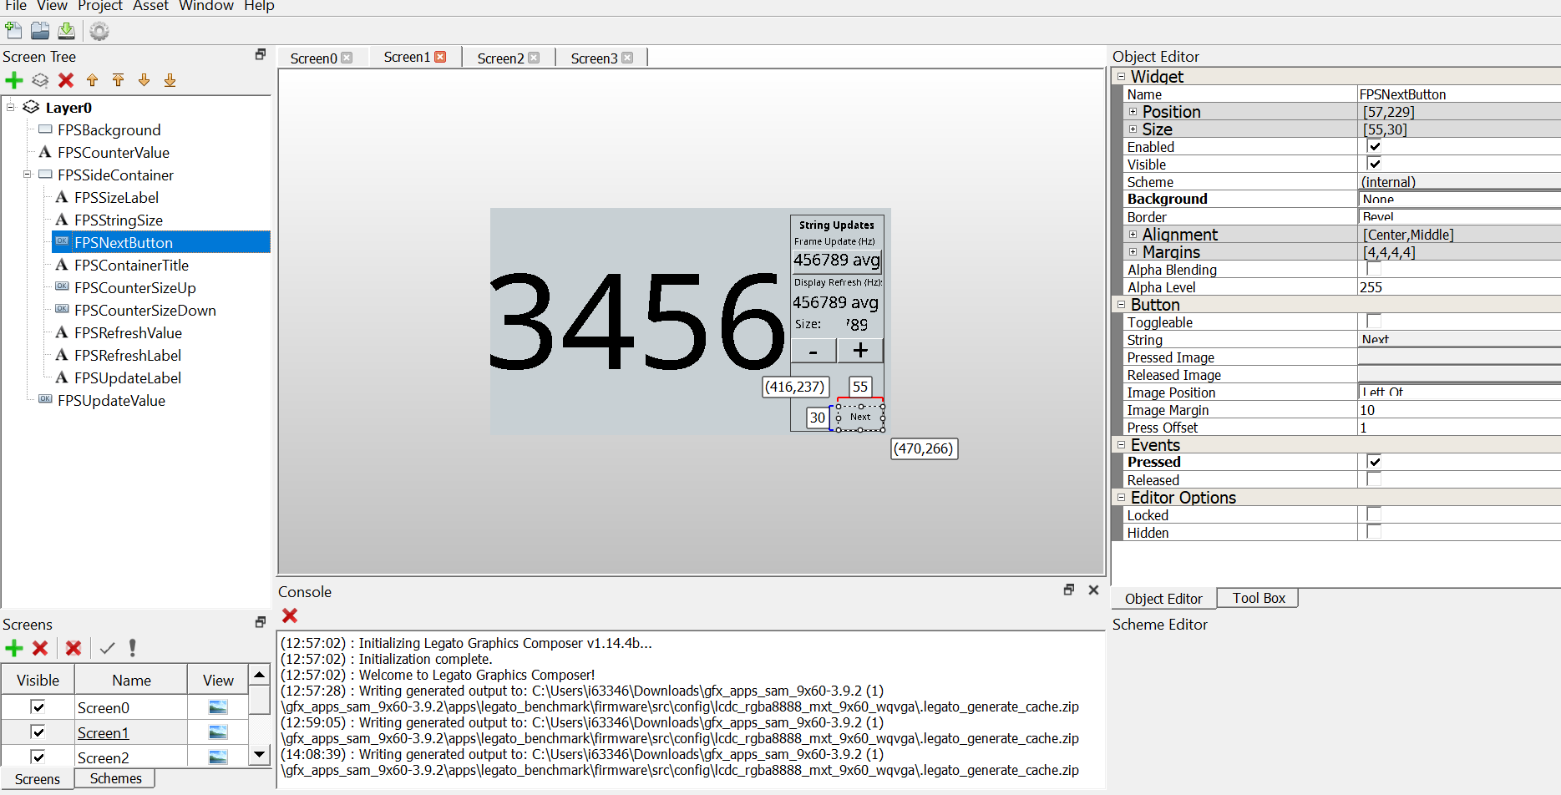Collapse the FPSSideContainer tree node

[x=28, y=175]
